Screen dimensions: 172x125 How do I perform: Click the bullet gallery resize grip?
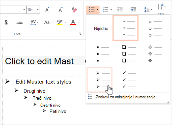point(168,102)
